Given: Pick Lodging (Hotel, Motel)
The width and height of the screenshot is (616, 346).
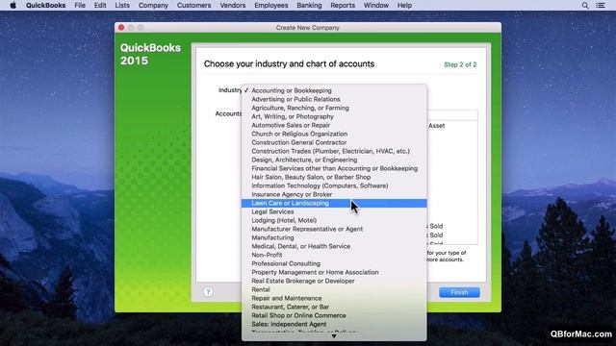Looking at the screenshot, I should tap(334, 220).
